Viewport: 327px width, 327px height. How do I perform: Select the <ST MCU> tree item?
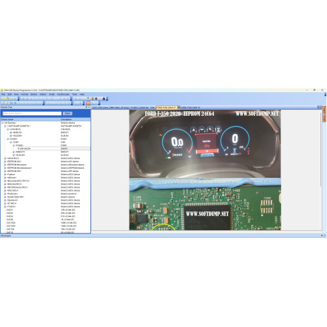(x=12, y=203)
